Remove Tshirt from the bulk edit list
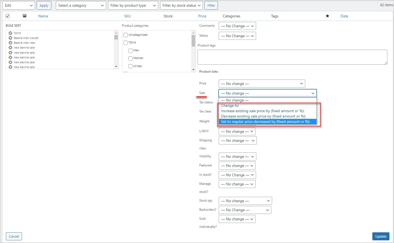Viewport: 394px width, 243px height. point(10,33)
